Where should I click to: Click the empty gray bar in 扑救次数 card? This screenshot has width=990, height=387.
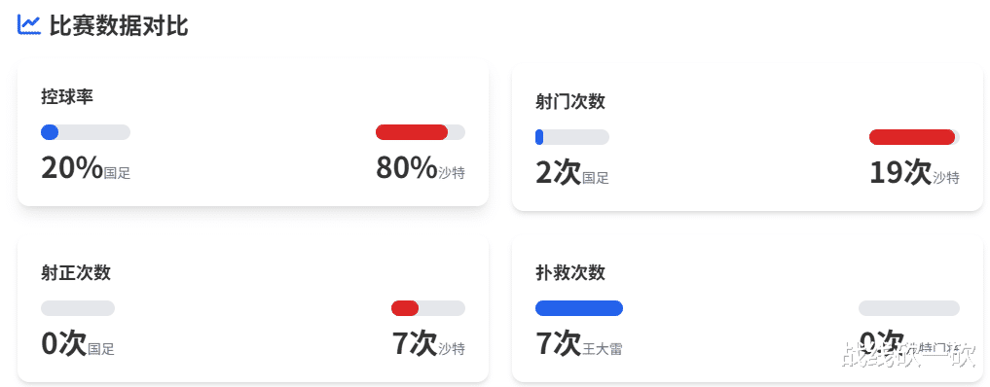(909, 308)
